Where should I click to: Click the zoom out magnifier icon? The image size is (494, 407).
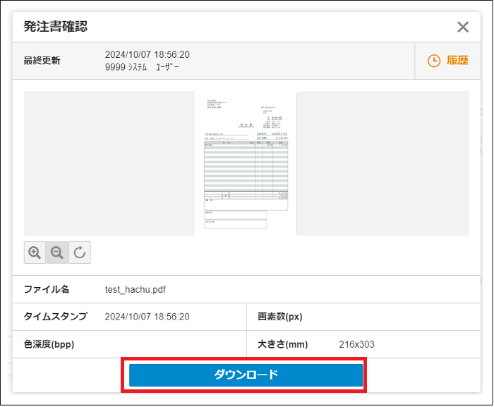click(57, 253)
